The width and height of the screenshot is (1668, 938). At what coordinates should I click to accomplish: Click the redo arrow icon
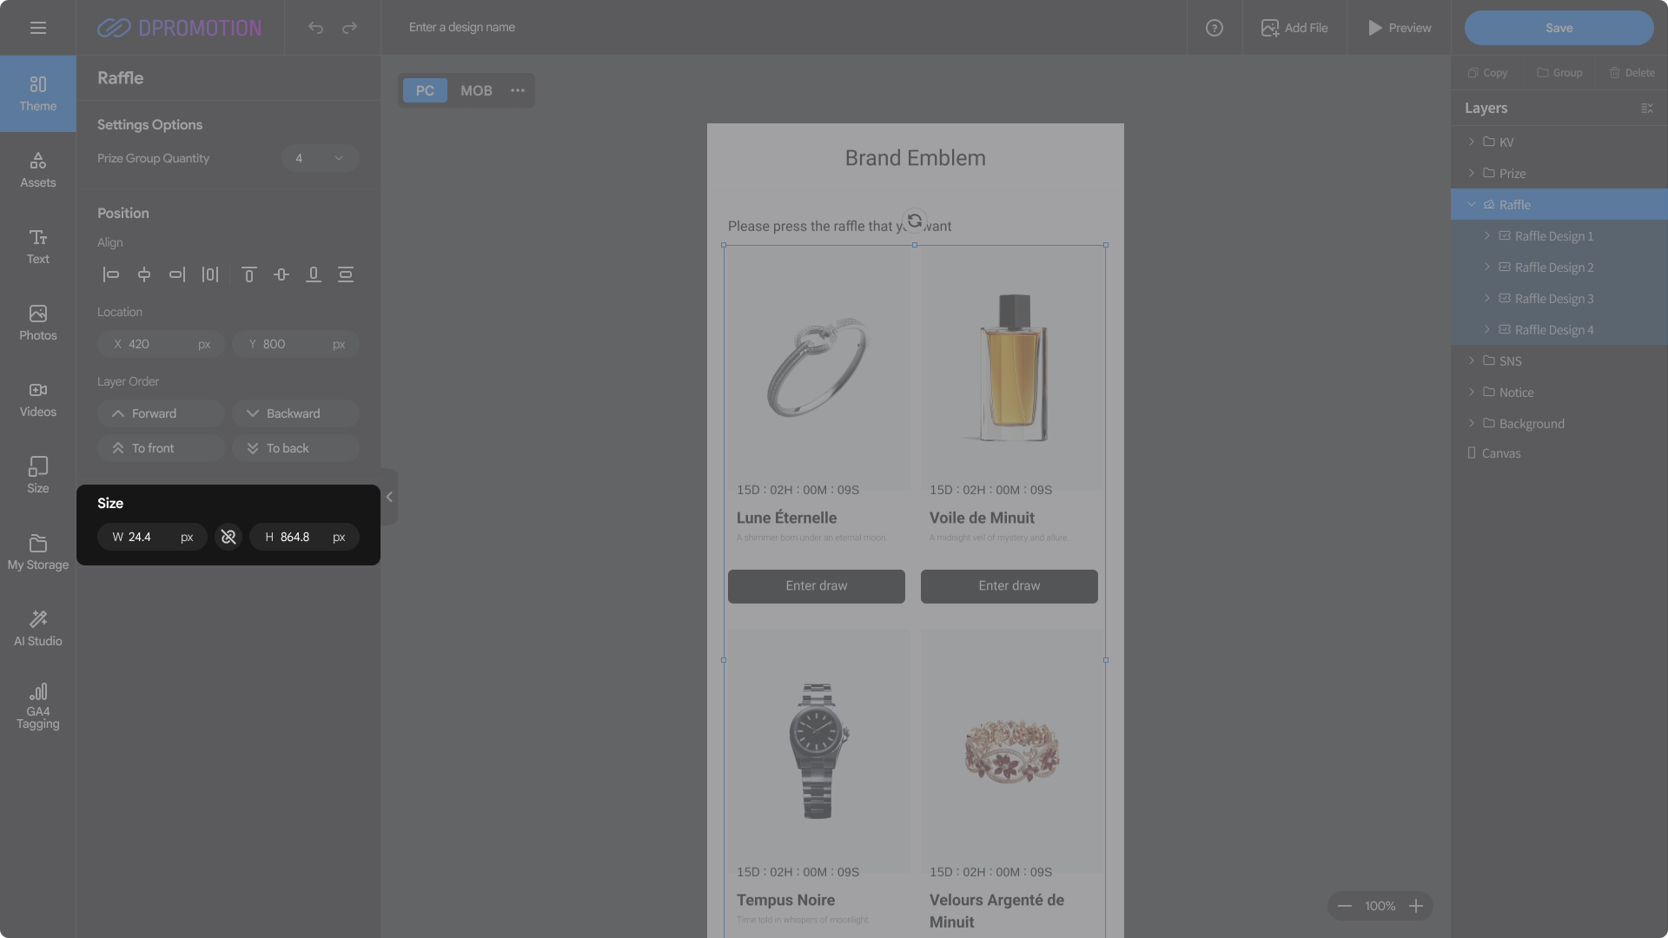349,28
